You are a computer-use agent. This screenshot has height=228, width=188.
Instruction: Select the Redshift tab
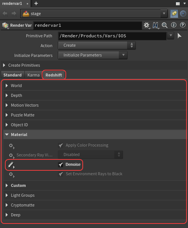(x=54, y=75)
